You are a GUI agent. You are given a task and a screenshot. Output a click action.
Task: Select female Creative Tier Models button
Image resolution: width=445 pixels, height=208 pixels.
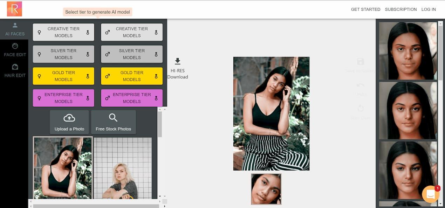tap(63, 32)
